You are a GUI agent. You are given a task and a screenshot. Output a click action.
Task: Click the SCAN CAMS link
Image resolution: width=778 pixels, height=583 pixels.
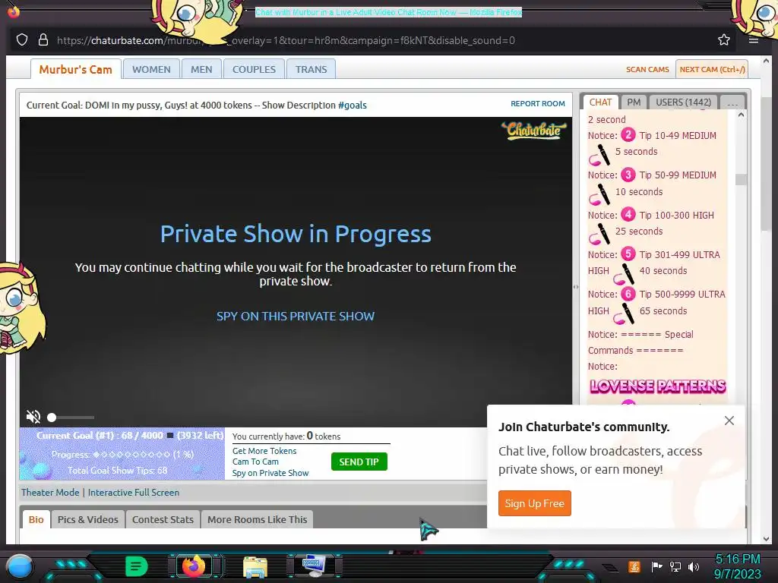click(647, 69)
